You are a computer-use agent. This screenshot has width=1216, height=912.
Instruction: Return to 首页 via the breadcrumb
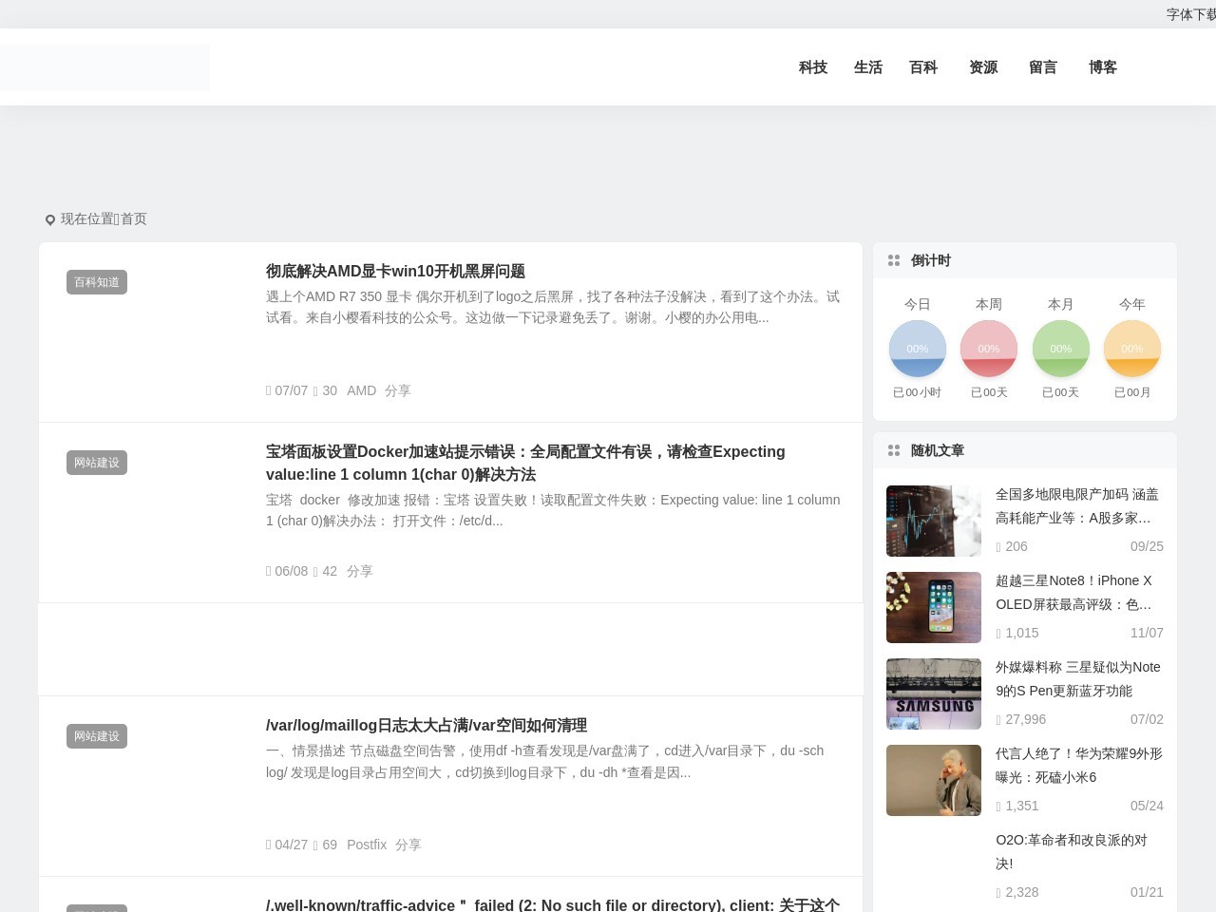pyautogui.click(x=134, y=218)
